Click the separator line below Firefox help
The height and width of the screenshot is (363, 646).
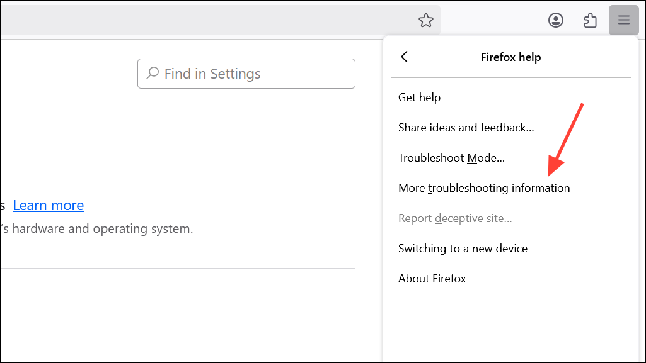(510, 78)
